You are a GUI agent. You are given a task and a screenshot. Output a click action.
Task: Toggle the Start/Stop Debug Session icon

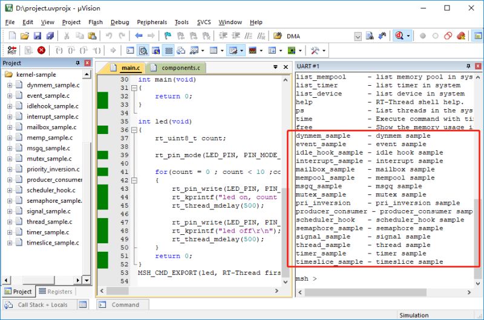(x=399, y=36)
